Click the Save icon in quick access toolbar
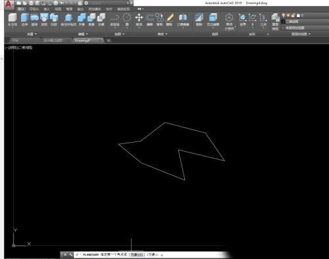The width and height of the screenshot is (329, 259). 31,3
